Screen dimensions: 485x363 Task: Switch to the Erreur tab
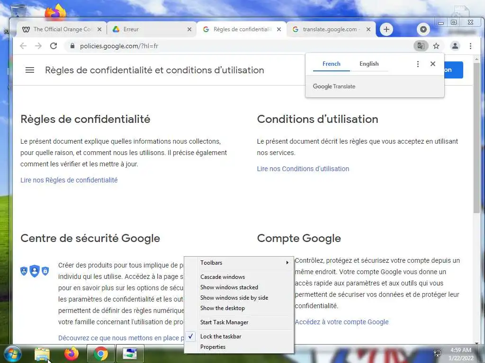[152, 29]
